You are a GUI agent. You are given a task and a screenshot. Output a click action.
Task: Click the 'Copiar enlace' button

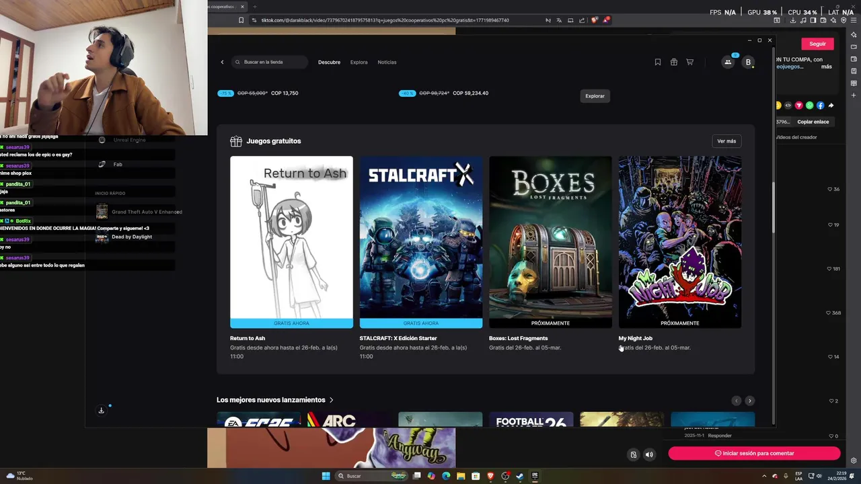pyautogui.click(x=813, y=122)
